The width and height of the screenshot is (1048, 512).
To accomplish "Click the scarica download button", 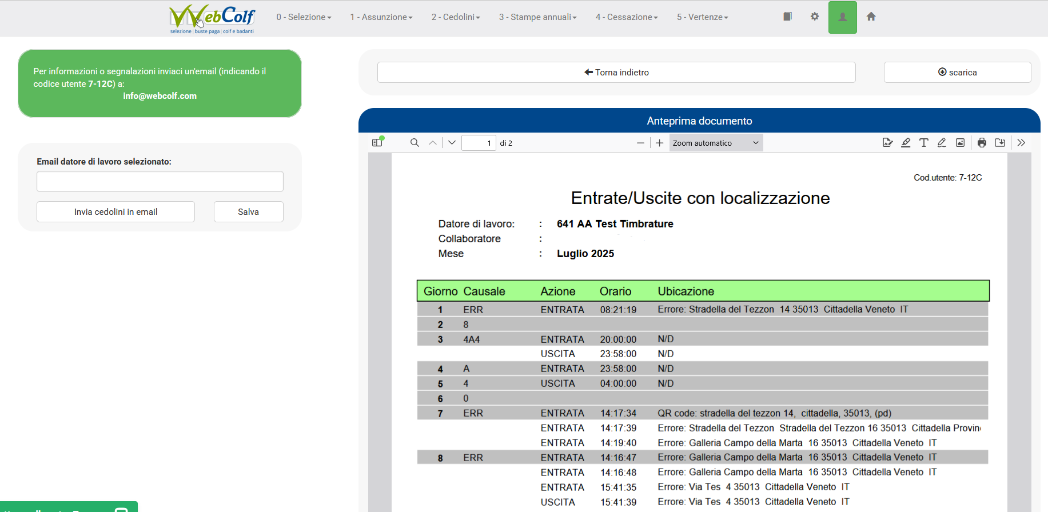I will 957,73.
